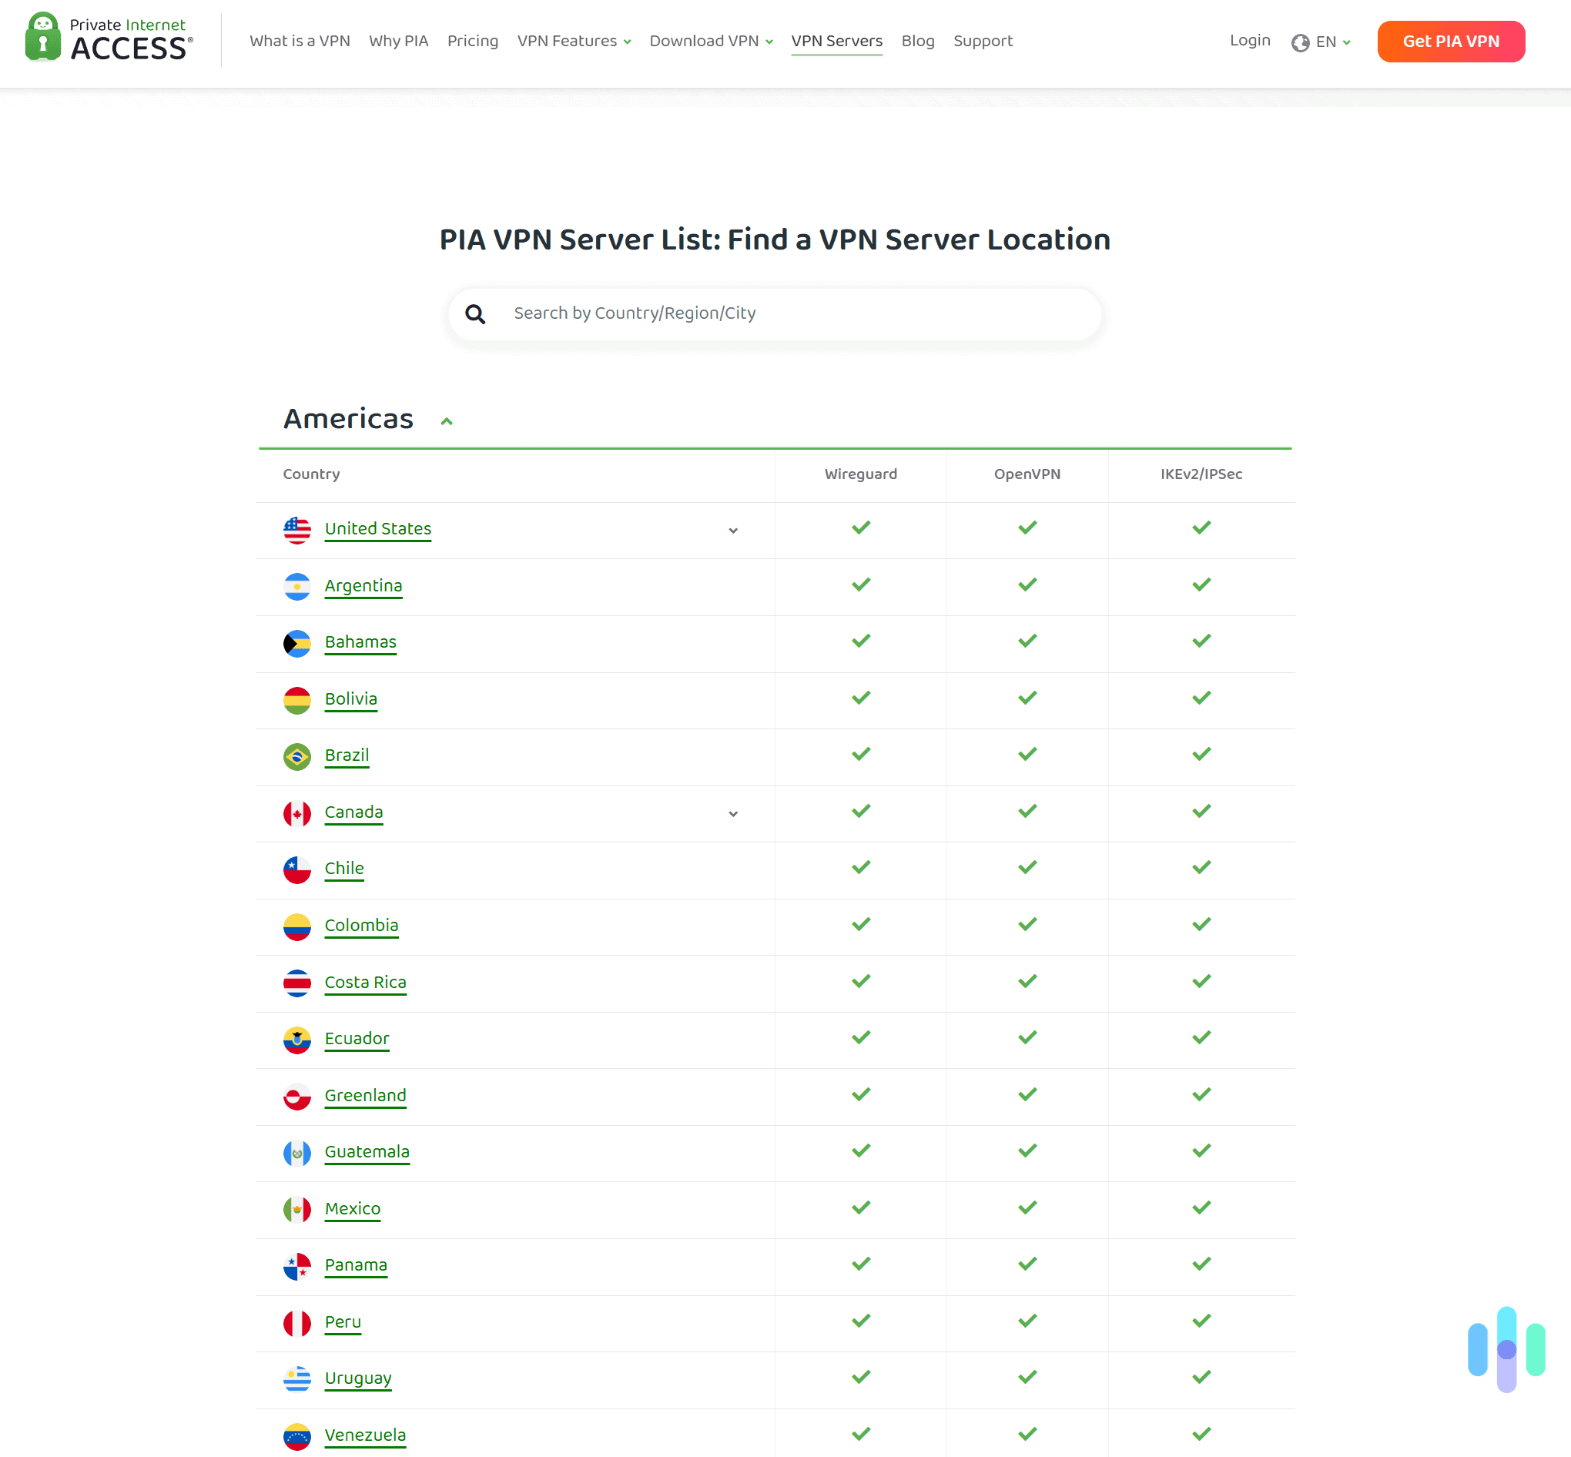Click the Login link

click(1249, 40)
